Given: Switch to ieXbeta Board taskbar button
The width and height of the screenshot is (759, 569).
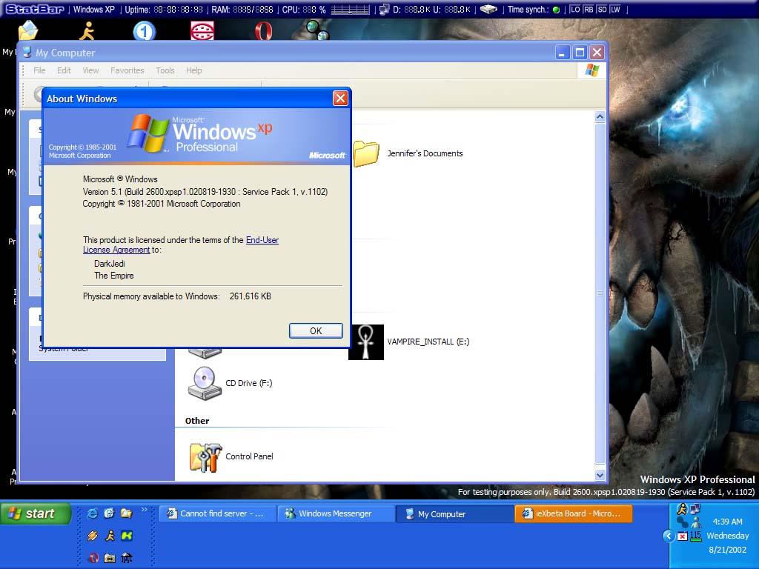Looking at the screenshot, I should click(x=574, y=514).
